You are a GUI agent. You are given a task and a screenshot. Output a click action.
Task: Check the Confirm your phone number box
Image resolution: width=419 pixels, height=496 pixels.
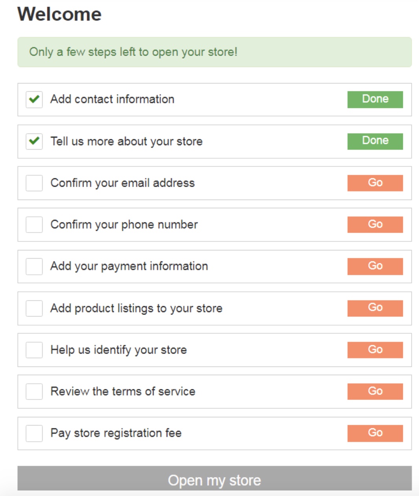[x=34, y=225]
